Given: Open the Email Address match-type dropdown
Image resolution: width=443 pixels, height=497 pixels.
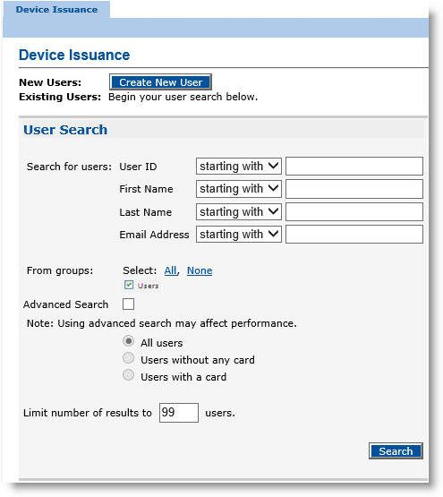Looking at the screenshot, I should pyautogui.click(x=239, y=235).
